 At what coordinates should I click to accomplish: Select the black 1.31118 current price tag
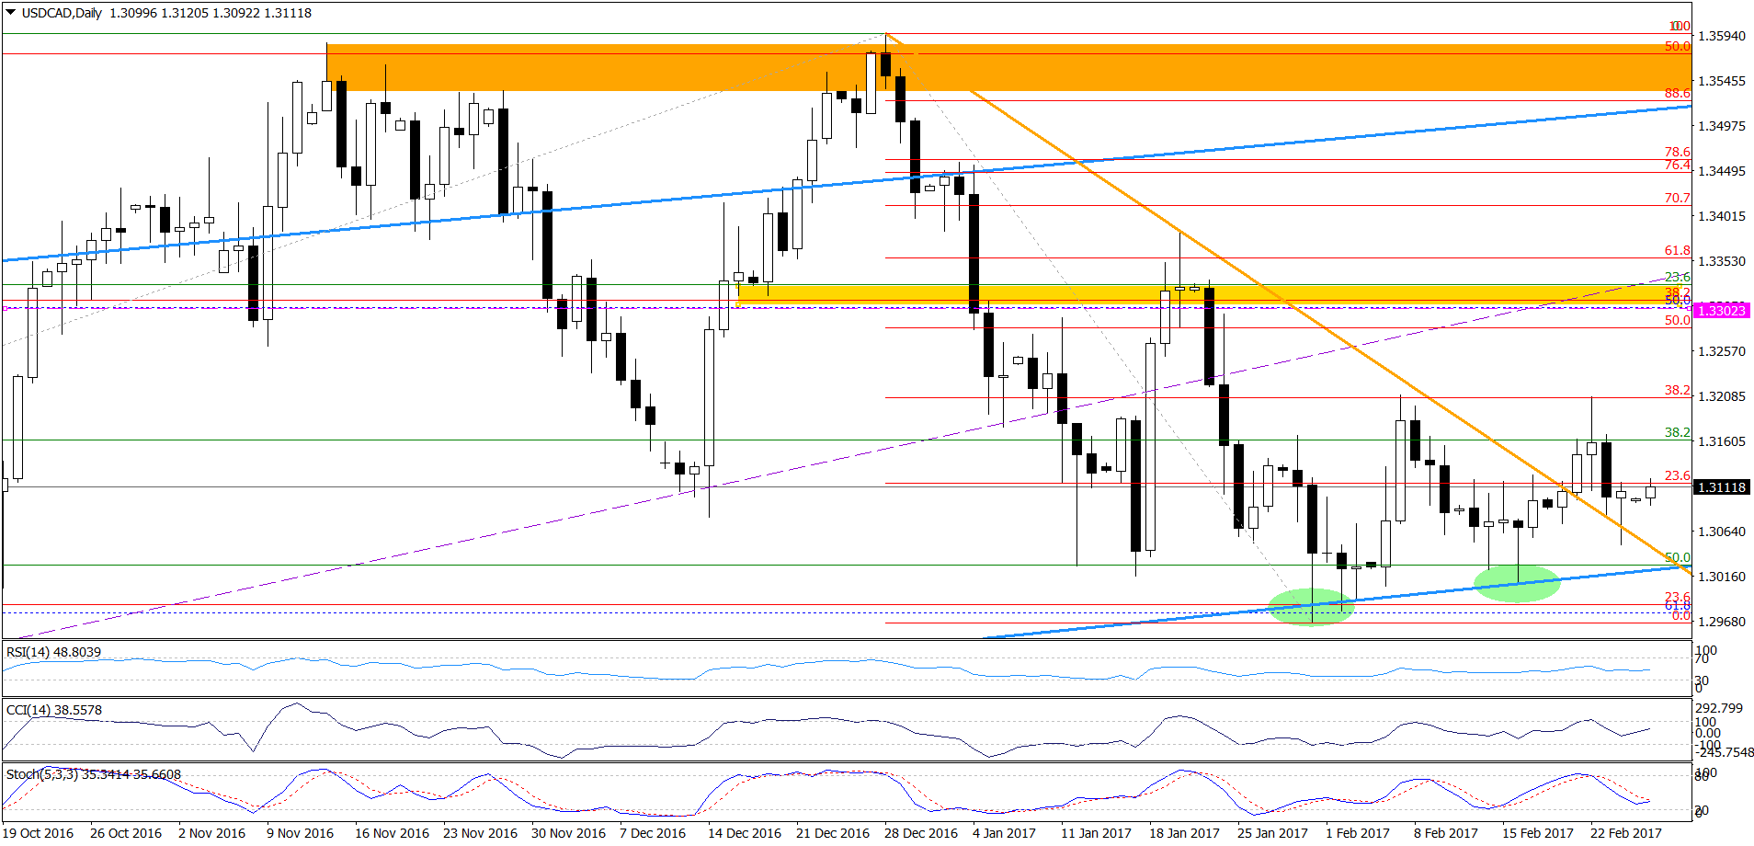pos(1721,487)
